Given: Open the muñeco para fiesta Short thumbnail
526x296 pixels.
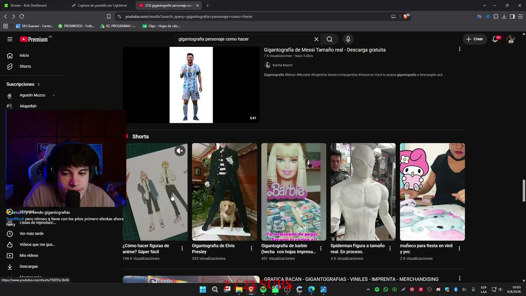Looking at the screenshot, I should (432, 192).
